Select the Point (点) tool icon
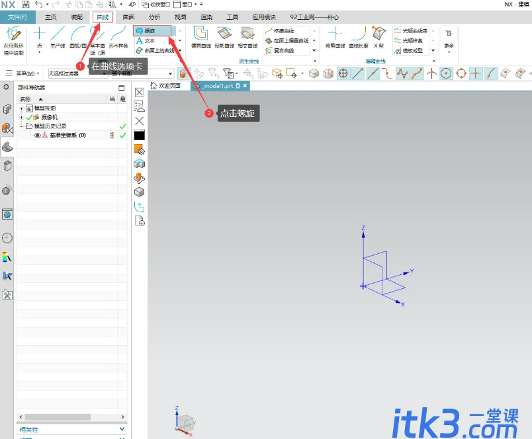532x439 pixels. (39, 34)
